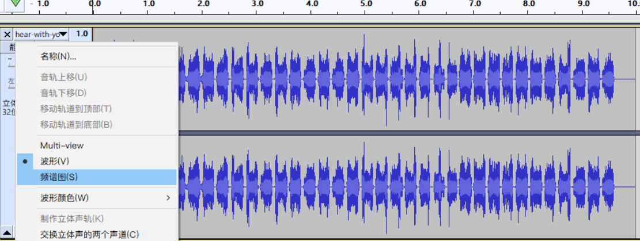Select 交换立体声的两个声道(C) entry
640x241 pixels.
coord(97,235)
